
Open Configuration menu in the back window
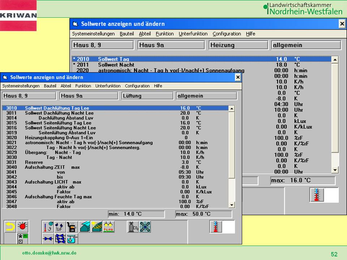click(227, 34)
